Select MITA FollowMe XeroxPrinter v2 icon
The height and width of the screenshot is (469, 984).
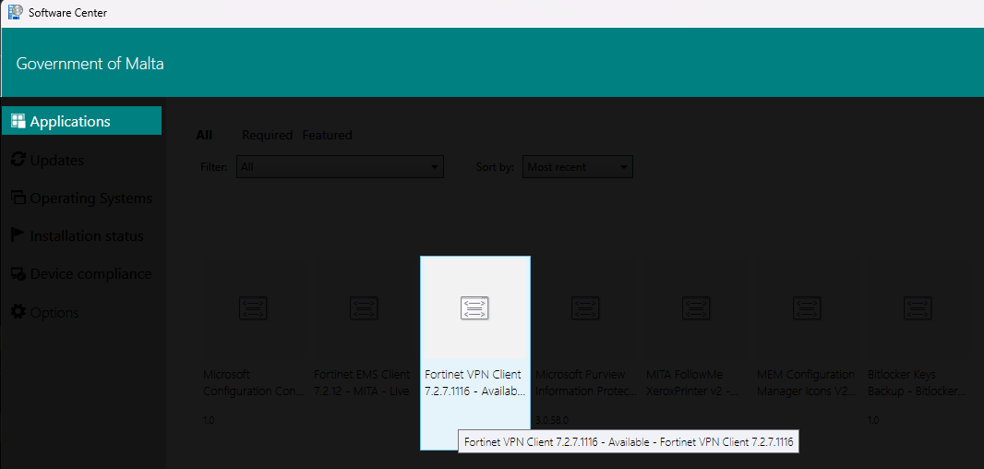pyautogui.click(x=696, y=307)
